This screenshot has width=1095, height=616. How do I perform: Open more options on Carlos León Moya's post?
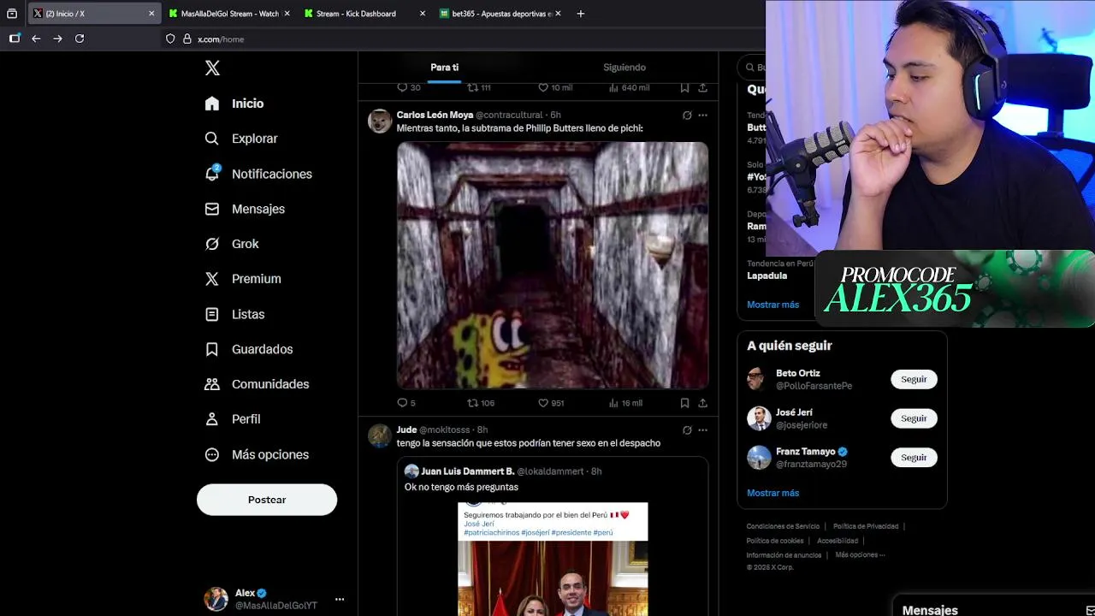click(x=702, y=115)
